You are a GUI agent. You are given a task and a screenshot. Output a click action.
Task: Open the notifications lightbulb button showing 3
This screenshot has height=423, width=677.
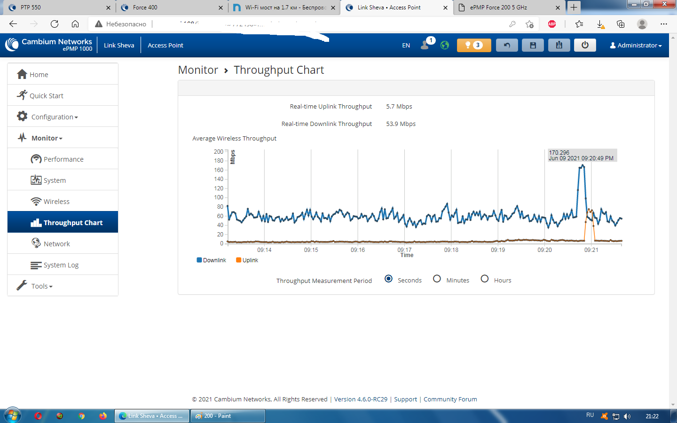click(x=474, y=45)
